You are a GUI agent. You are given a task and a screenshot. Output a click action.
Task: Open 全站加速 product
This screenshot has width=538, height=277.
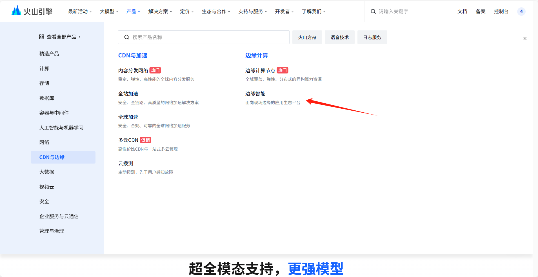click(128, 94)
